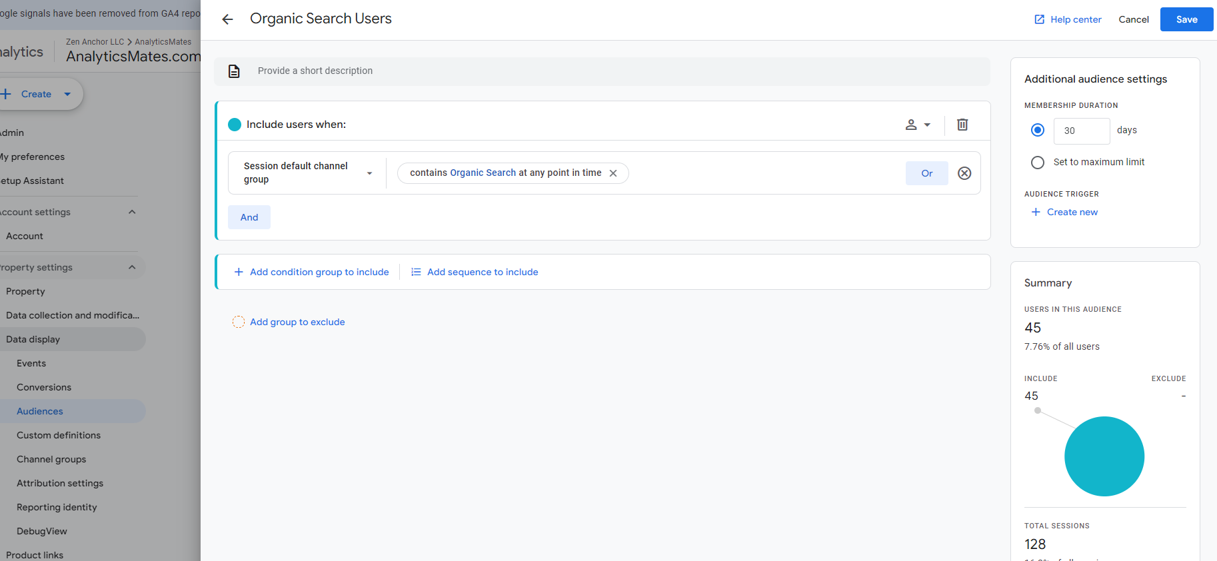Viewport: 1217px width, 561px height.
Task: Open Data collection and modification
Action: 73,315
